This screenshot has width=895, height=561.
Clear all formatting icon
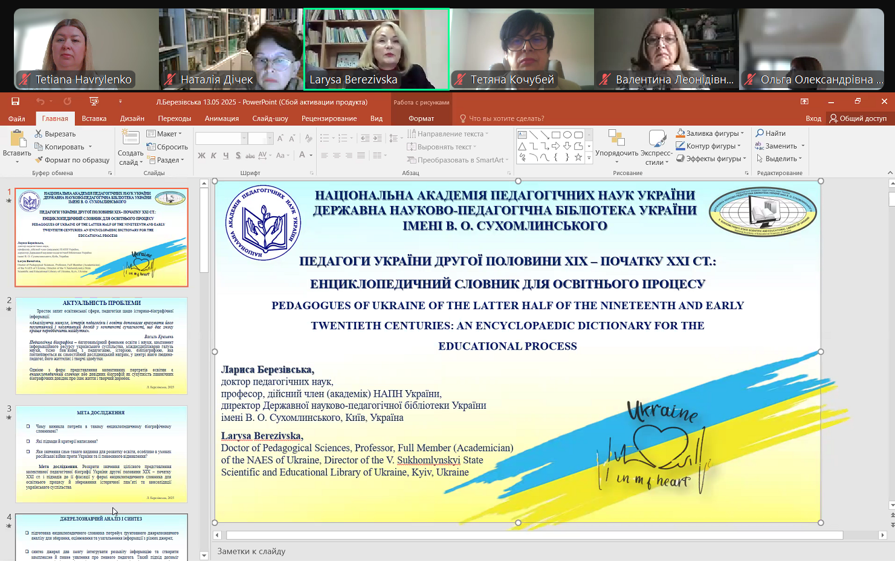(x=309, y=139)
